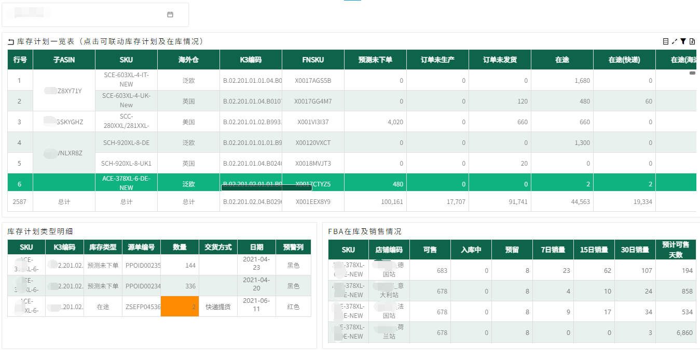This screenshot has height=350, width=700.
Task: Open the calendar icon in the date field
Action: 170,14
